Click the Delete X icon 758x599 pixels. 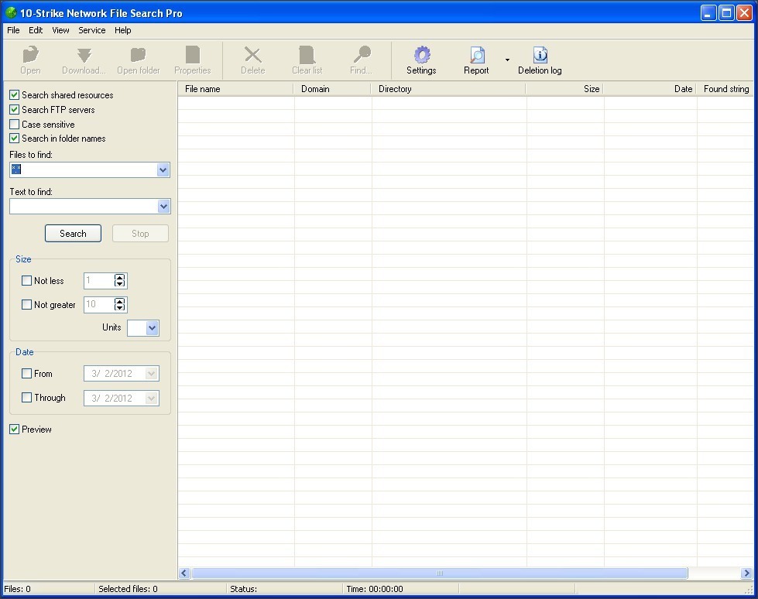[x=253, y=55]
